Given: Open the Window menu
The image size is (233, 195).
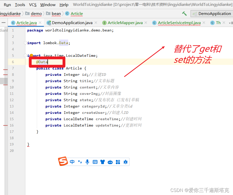Looking at the screenshot, I should 48,5.
